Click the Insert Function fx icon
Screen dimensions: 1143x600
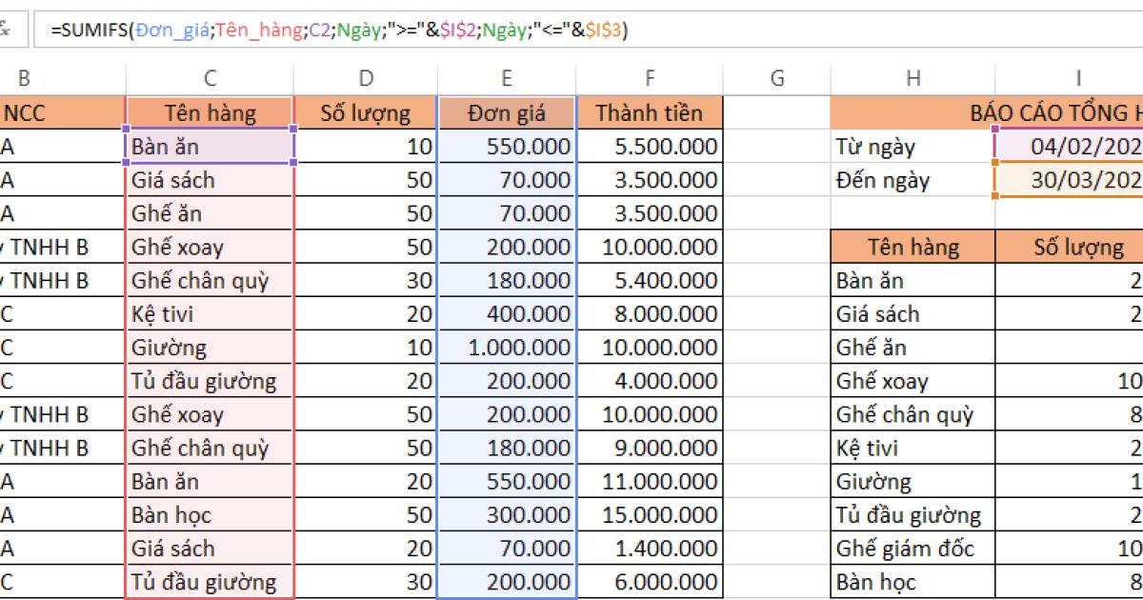8,29
